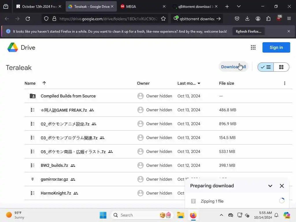Bookmark this page with the star icon
The image size is (296, 222).
(x=163, y=19)
